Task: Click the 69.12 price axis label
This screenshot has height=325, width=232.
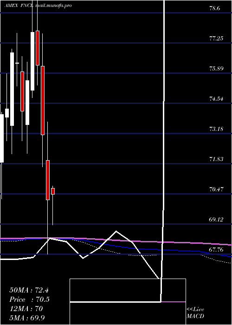Action: tap(217, 219)
